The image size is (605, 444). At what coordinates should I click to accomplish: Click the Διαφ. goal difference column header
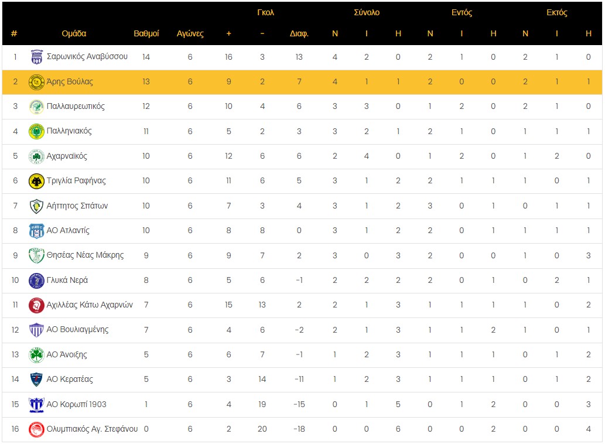pyautogui.click(x=299, y=33)
